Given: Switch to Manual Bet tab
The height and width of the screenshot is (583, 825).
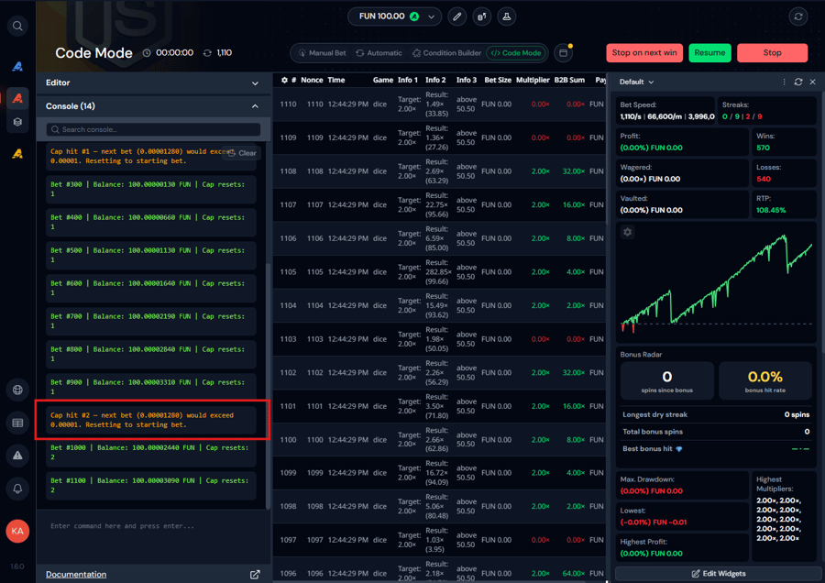Looking at the screenshot, I should pyautogui.click(x=323, y=52).
